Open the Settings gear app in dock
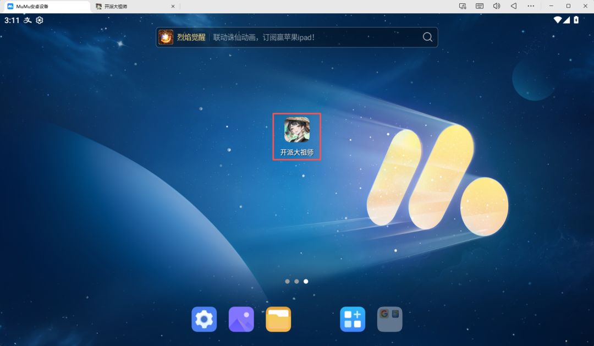This screenshot has height=346, width=594. (204, 319)
